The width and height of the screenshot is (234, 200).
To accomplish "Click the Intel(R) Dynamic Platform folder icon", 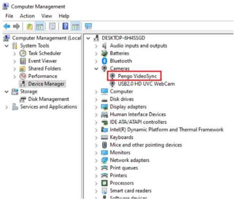I will tap(104, 130).
